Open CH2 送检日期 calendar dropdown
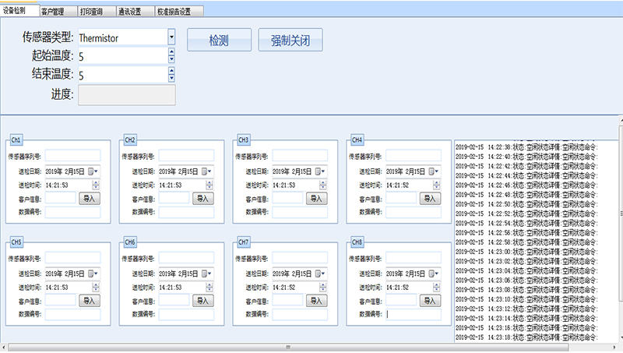 207,171
